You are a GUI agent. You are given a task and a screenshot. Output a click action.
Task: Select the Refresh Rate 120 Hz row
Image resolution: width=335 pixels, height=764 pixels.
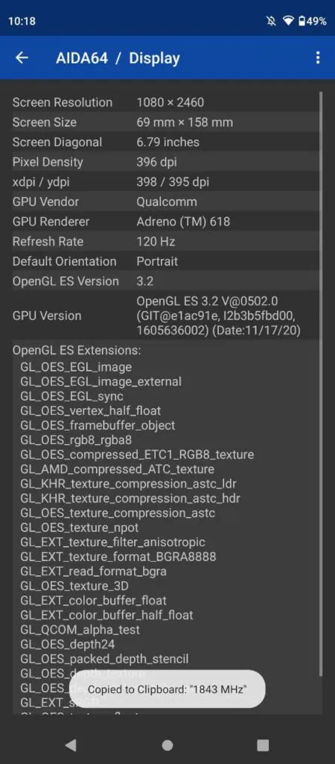tap(166, 242)
